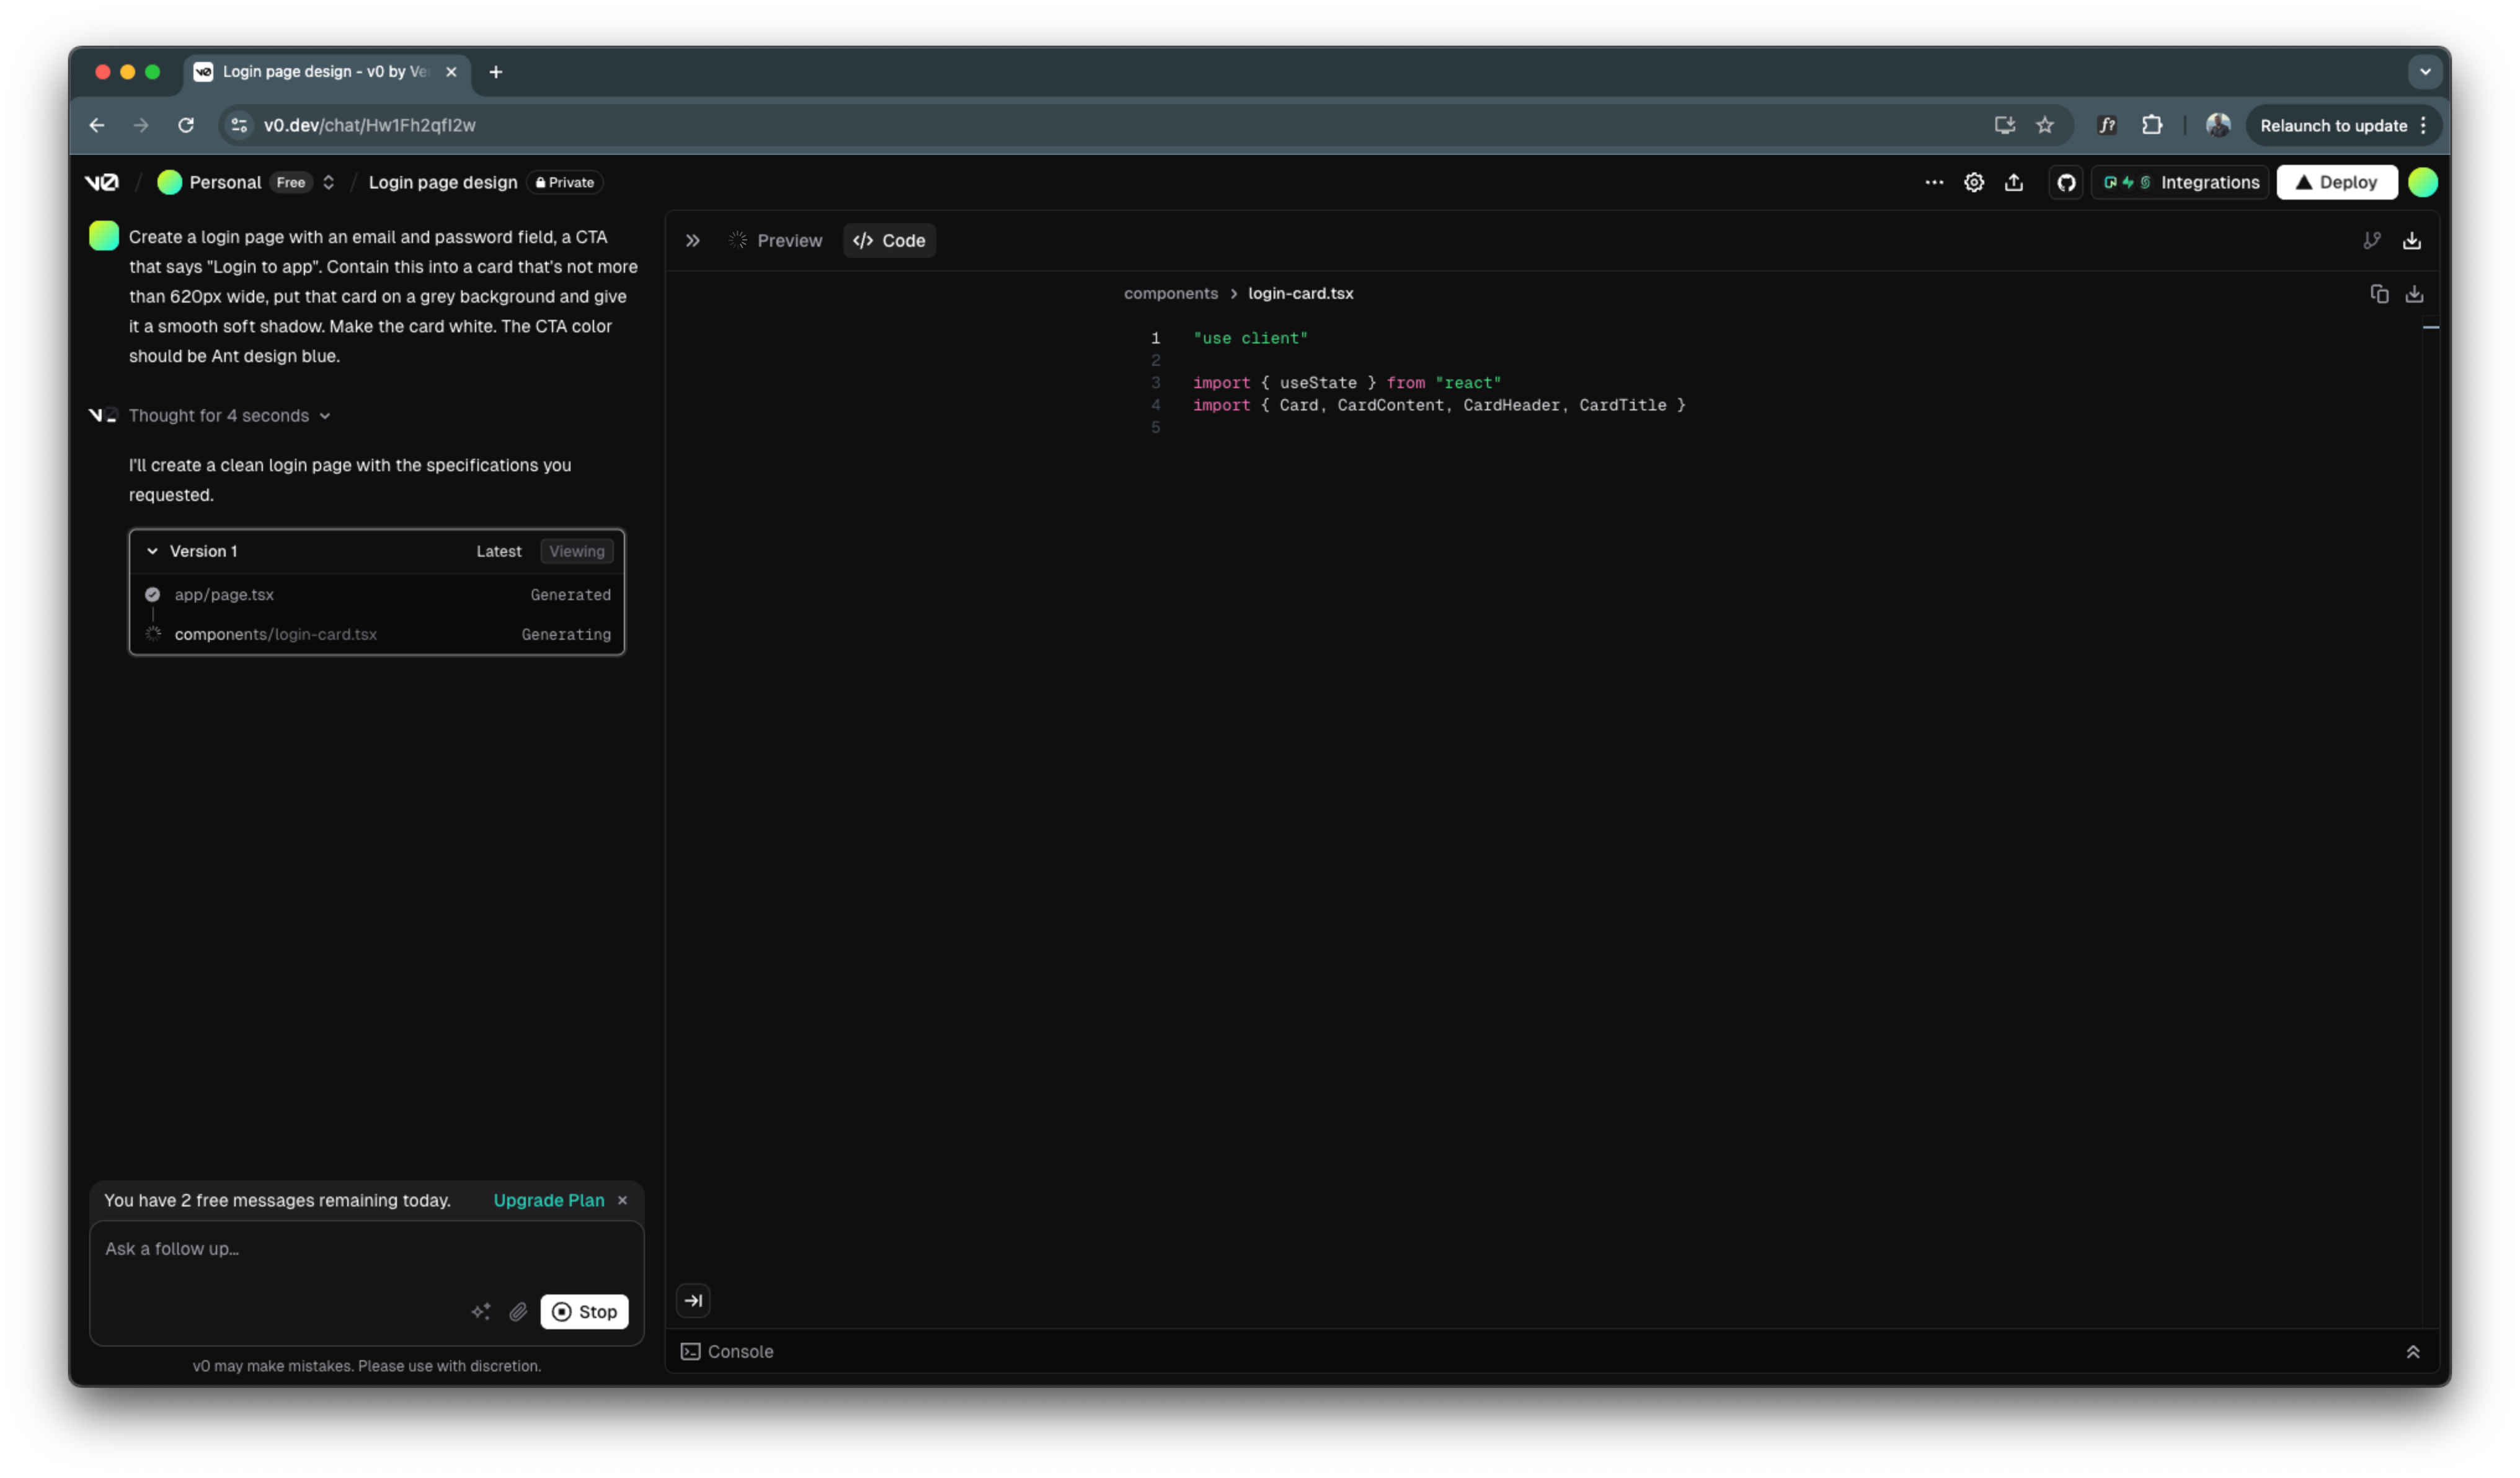Click the attach file paperclip icon
The width and height of the screenshot is (2520, 1478).
pos(517,1311)
